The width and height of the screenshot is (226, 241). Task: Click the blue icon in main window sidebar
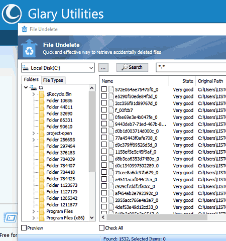[x=11, y=217]
